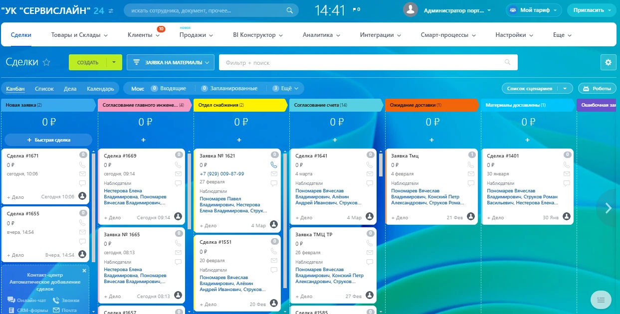Image resolution: width=620 pixels, height=314 pixels.
Task: Click the responsible avatar on Сделка #1655 card
Action: [x=82, y=254]
